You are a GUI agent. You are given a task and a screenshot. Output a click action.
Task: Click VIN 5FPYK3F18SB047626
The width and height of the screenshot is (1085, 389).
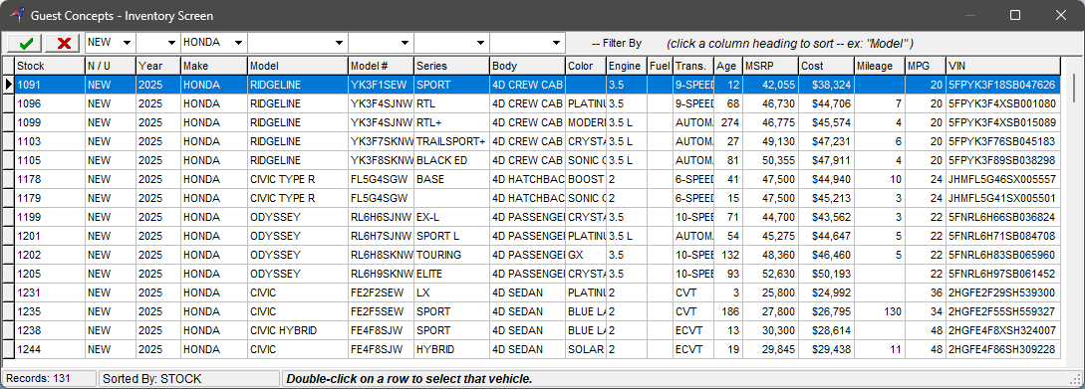tap(1002, 85)
